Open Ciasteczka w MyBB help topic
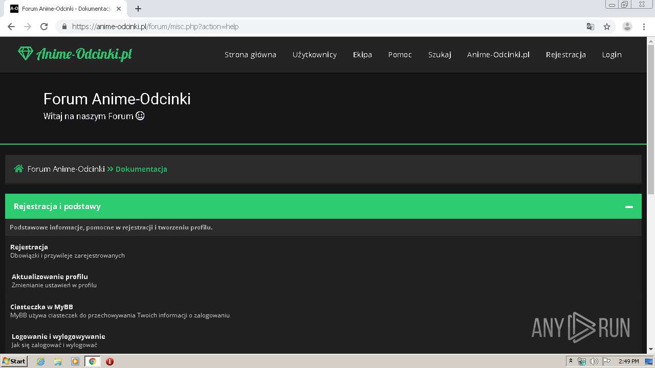 [41, 307]
